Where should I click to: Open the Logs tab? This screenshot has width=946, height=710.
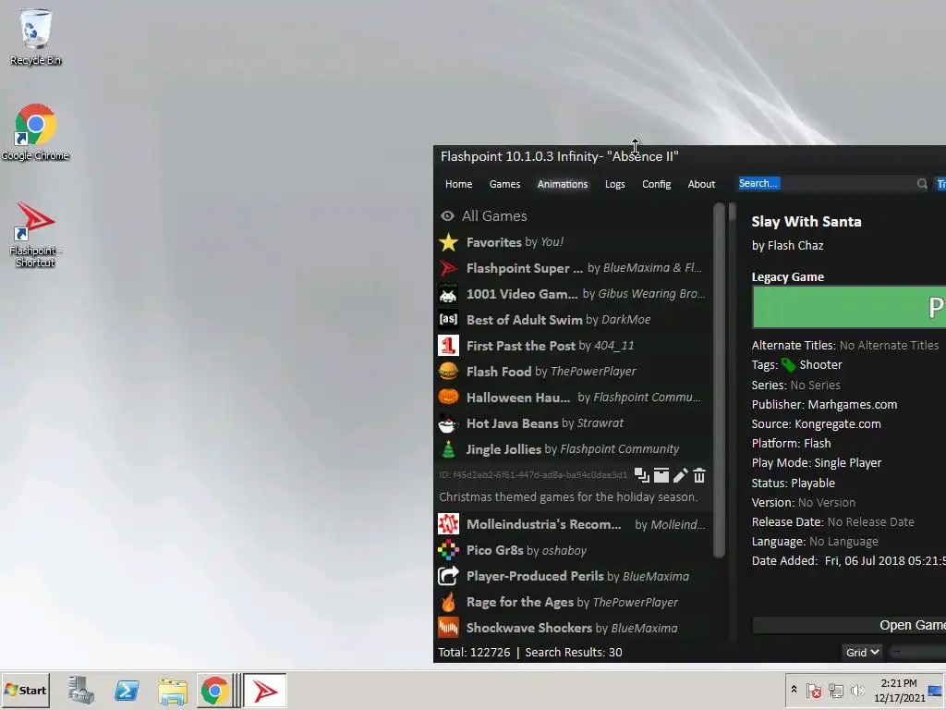tap(614, 184)
